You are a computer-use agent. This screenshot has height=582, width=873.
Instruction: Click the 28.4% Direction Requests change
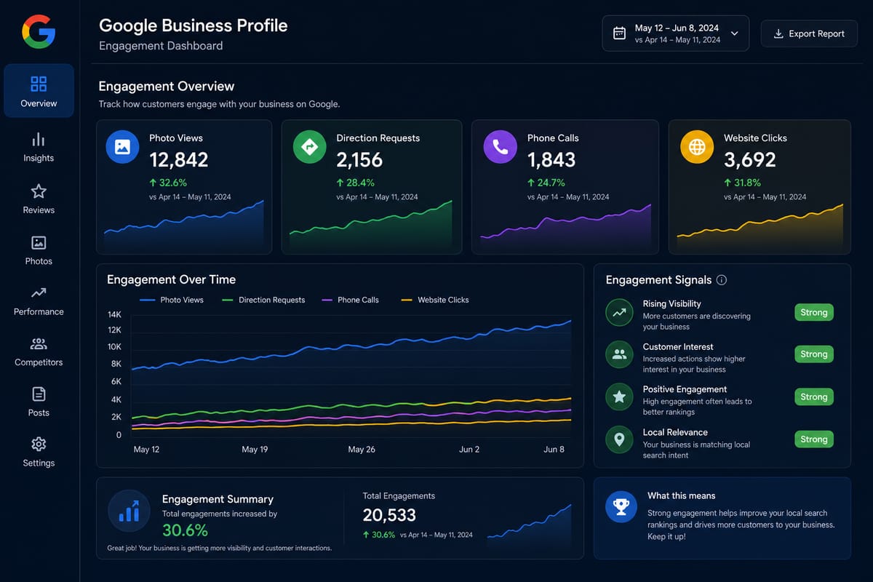(x=356, y=183)
